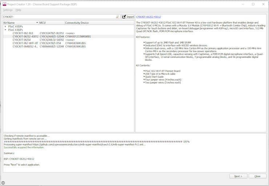This screenshot has width=269, height=186.
Task: Sort list by Kit Name column header
Action: tap(21, 23)
